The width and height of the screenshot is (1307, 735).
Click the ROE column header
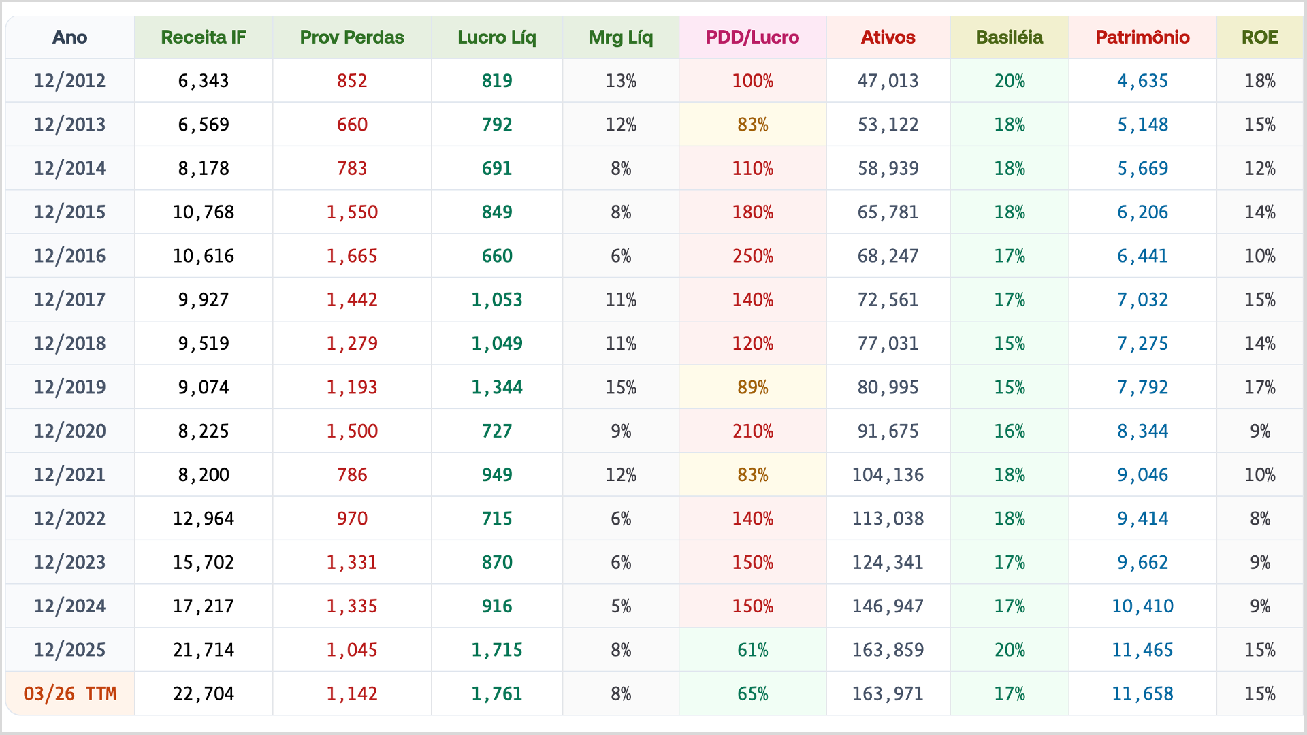click(x=1259, y=37)
